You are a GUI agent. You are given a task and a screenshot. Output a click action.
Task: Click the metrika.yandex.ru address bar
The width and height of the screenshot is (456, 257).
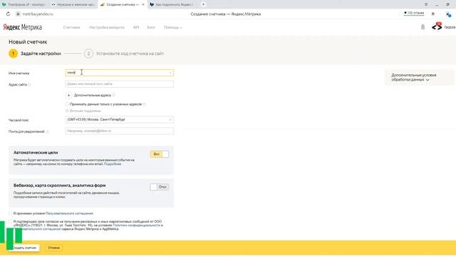click(38, 14)
